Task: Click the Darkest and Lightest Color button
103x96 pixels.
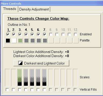Action: coord(41,63)
